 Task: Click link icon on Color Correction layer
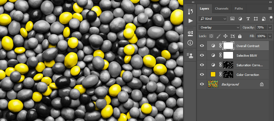pyautogui.click(x=220, y=75)
